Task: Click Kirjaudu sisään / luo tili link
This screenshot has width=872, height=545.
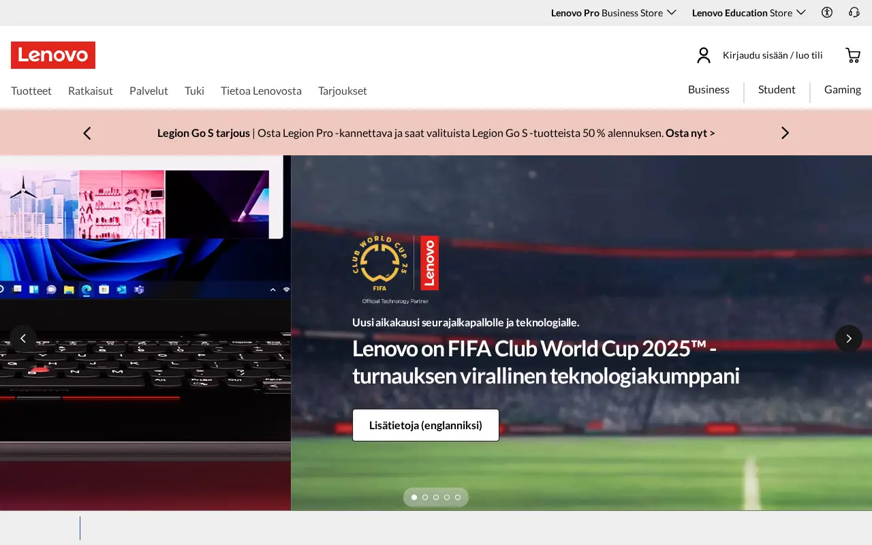Action: (x=773, y=55)
